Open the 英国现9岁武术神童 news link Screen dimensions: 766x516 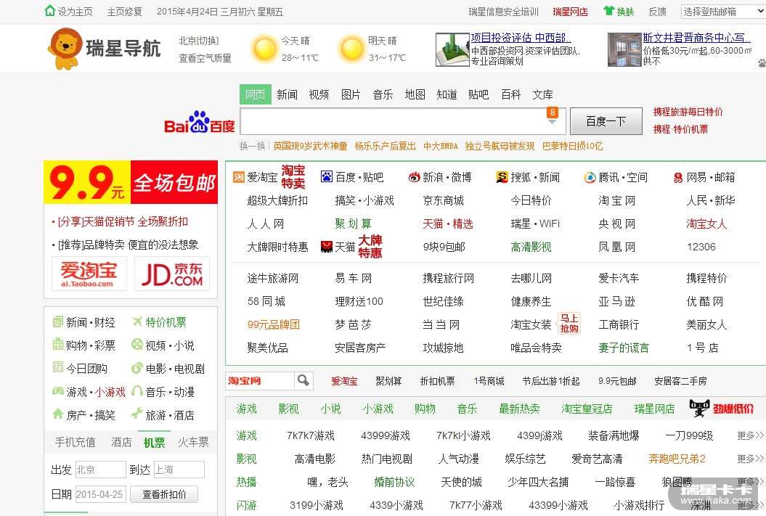tap(310, 146)
